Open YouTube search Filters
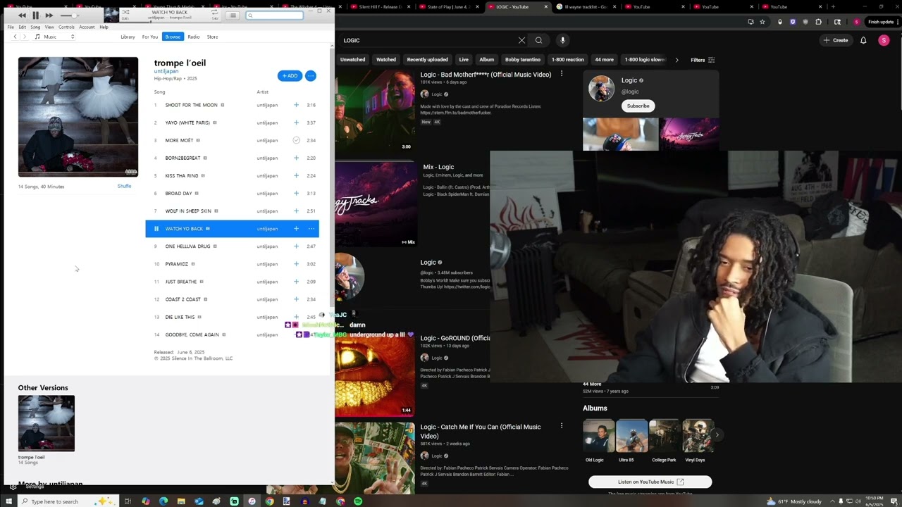The height and width of the screenshot is (507, 902). pyautogui.click(x=703, y=60)
